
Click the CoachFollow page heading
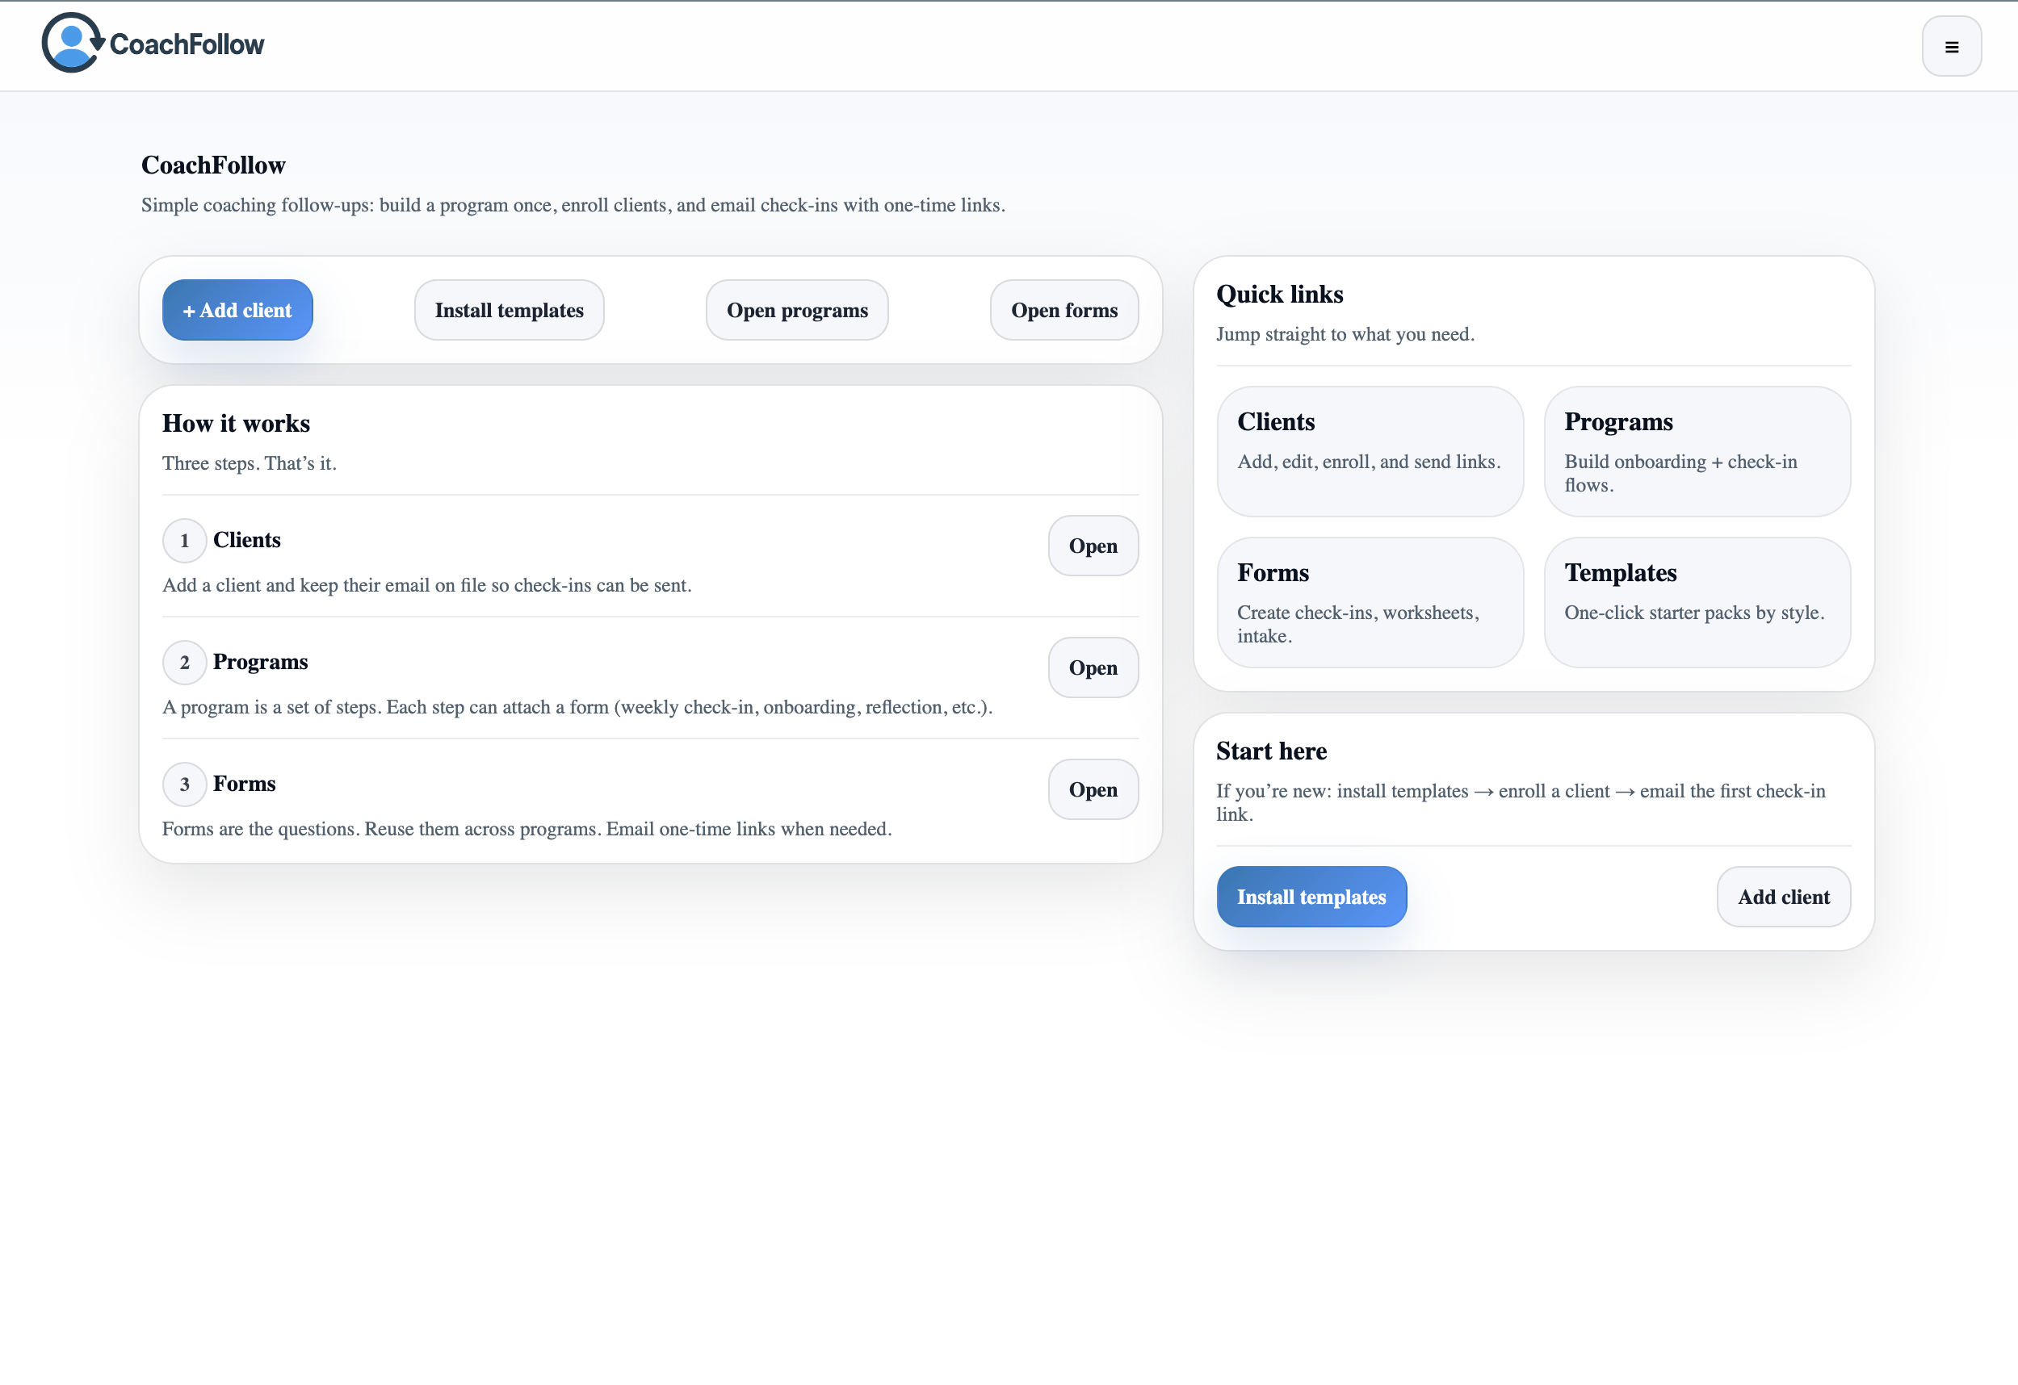214,164
